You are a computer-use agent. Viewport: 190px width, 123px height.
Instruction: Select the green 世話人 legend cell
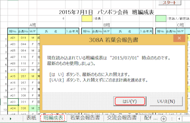(161, 18)
